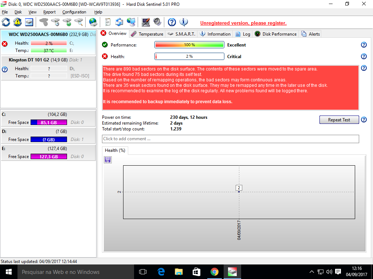Click the Repeat Test button
Viewport: 373px width, 279px height.
coord(339,120)
